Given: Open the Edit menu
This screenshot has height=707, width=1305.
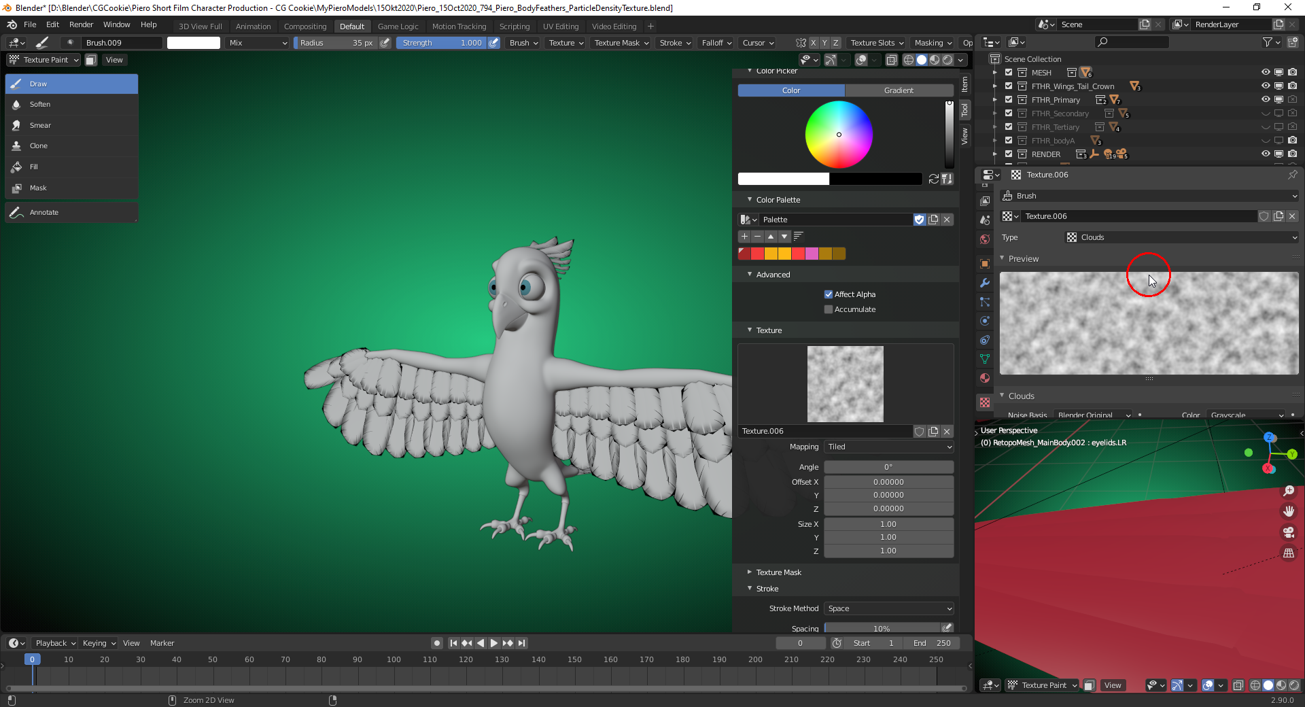Looking at the screenshot, I should pyautogui.click(x=52, y=24).
